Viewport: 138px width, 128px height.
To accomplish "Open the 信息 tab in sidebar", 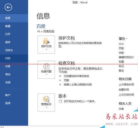I will tap(14, 18).
